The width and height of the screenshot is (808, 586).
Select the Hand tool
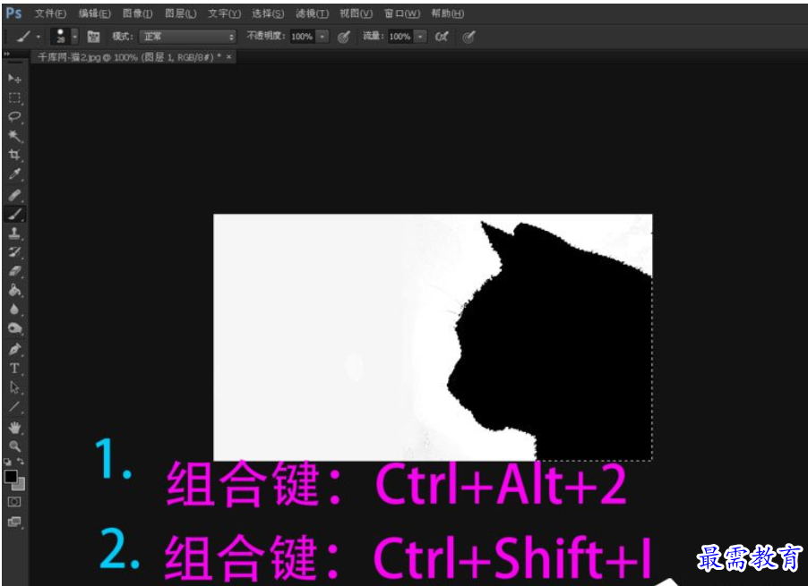tap(14, 428)
